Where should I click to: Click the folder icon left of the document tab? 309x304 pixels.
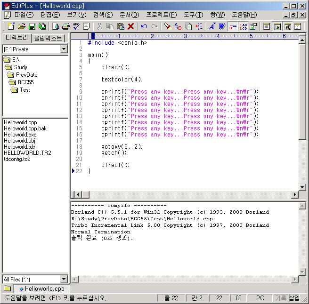(x=7, y=288)
